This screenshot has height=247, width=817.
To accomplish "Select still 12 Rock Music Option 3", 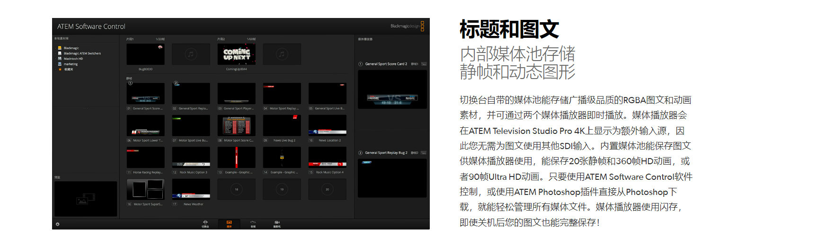I will point(191,158).
